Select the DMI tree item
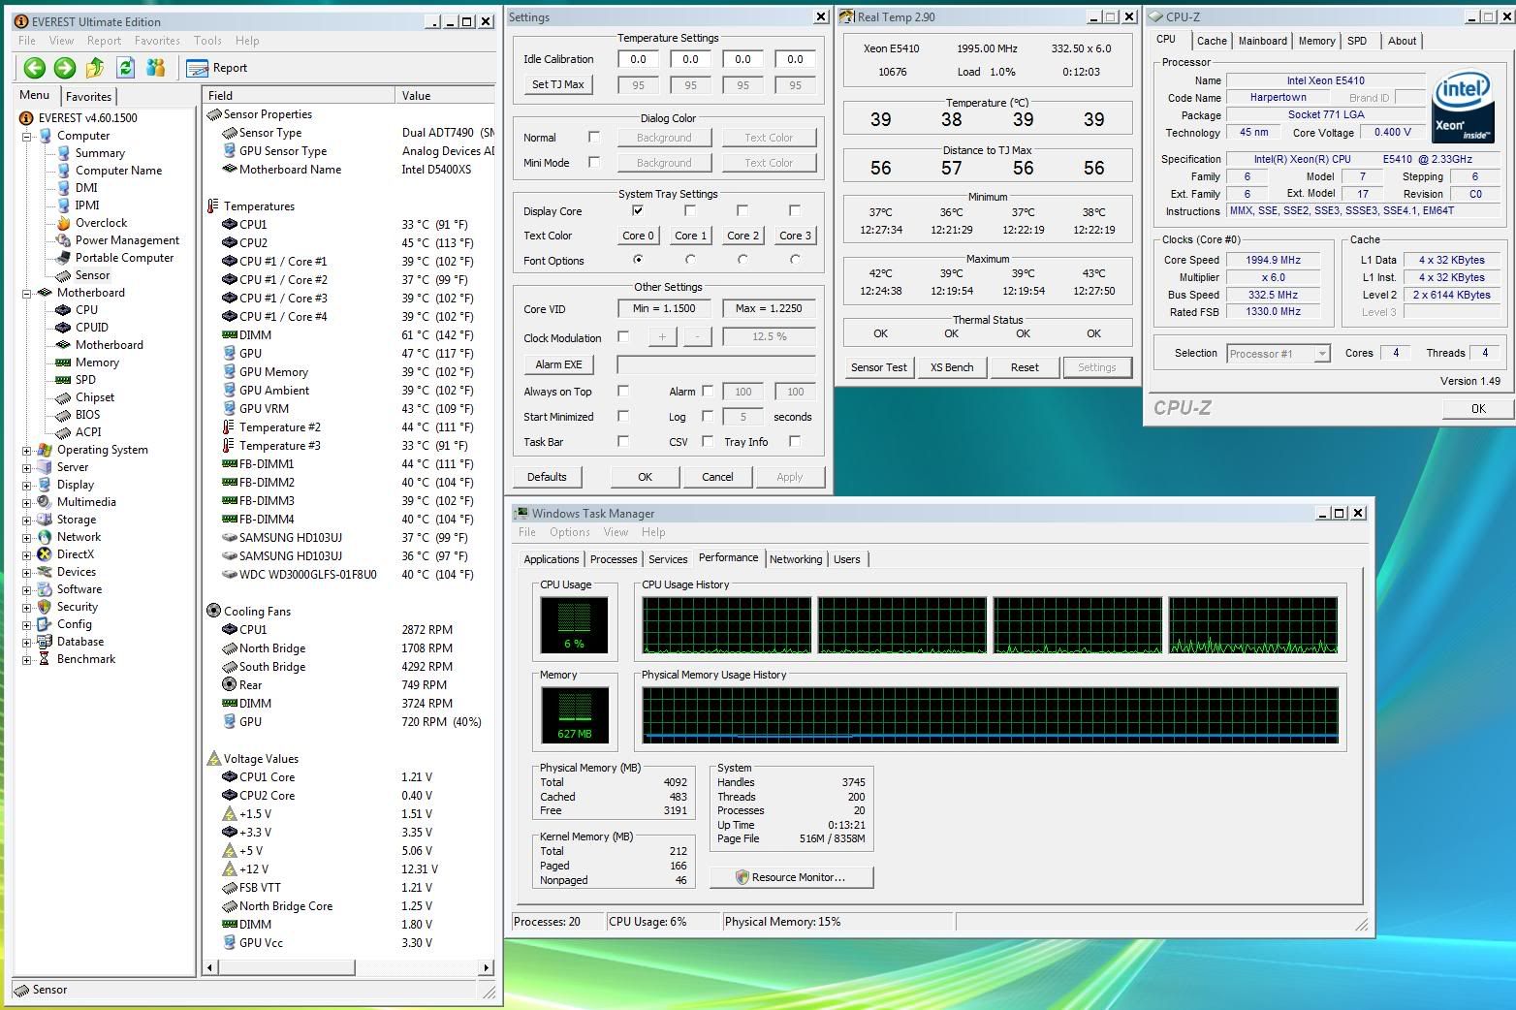The width and height of the screenshot is (1516, 1010). tap(86, 188)
